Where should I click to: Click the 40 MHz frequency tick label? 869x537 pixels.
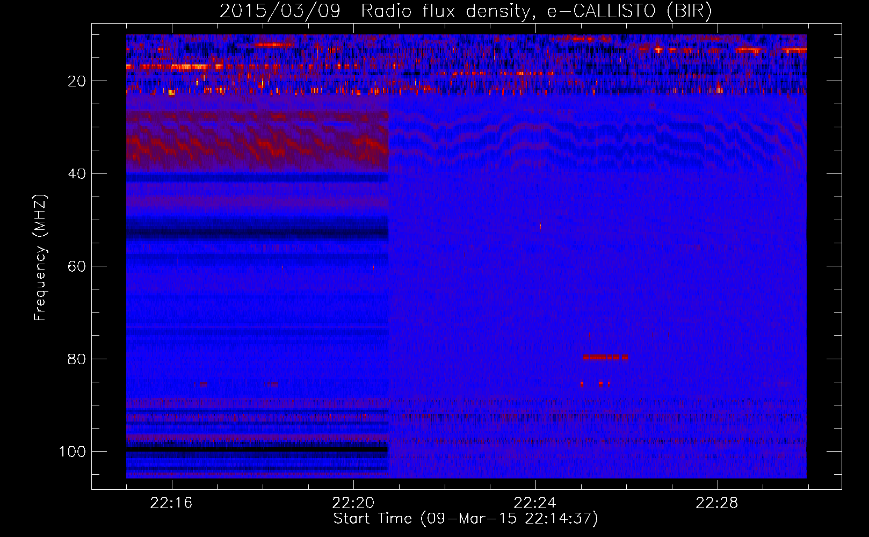(77, 174)
